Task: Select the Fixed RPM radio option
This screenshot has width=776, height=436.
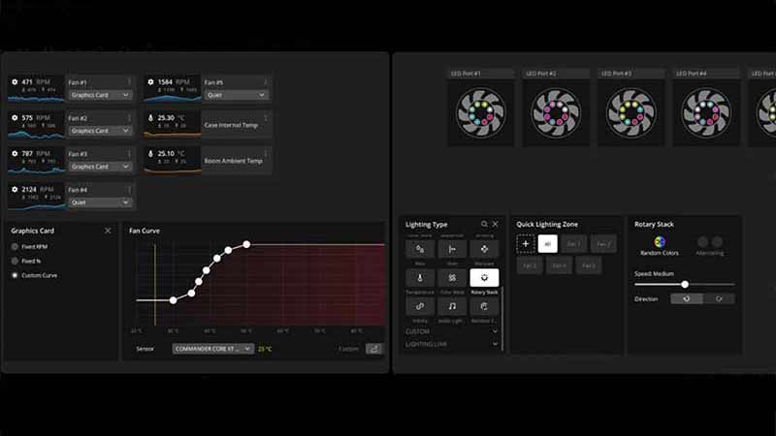Action: (16, 247)
